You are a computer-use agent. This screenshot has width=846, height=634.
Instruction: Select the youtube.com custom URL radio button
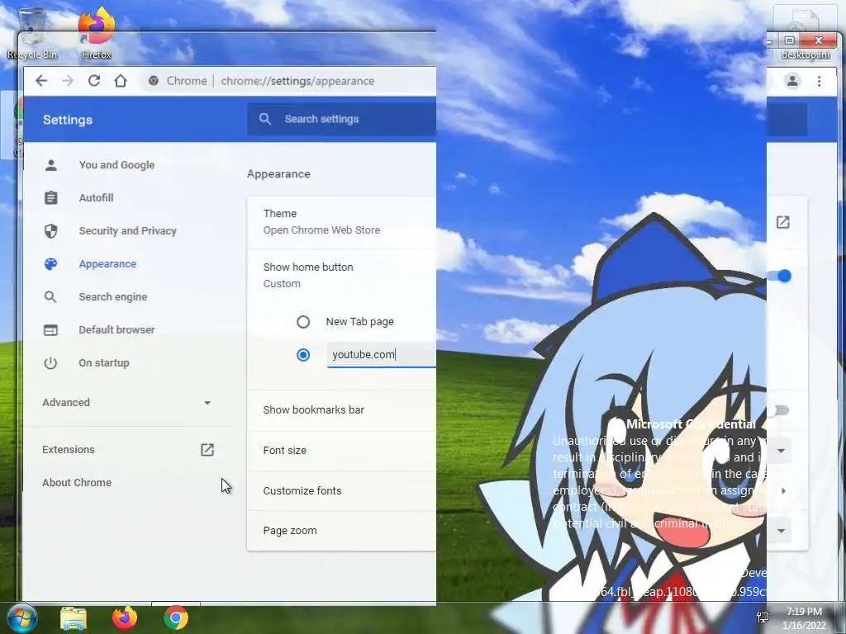[303, 355]
